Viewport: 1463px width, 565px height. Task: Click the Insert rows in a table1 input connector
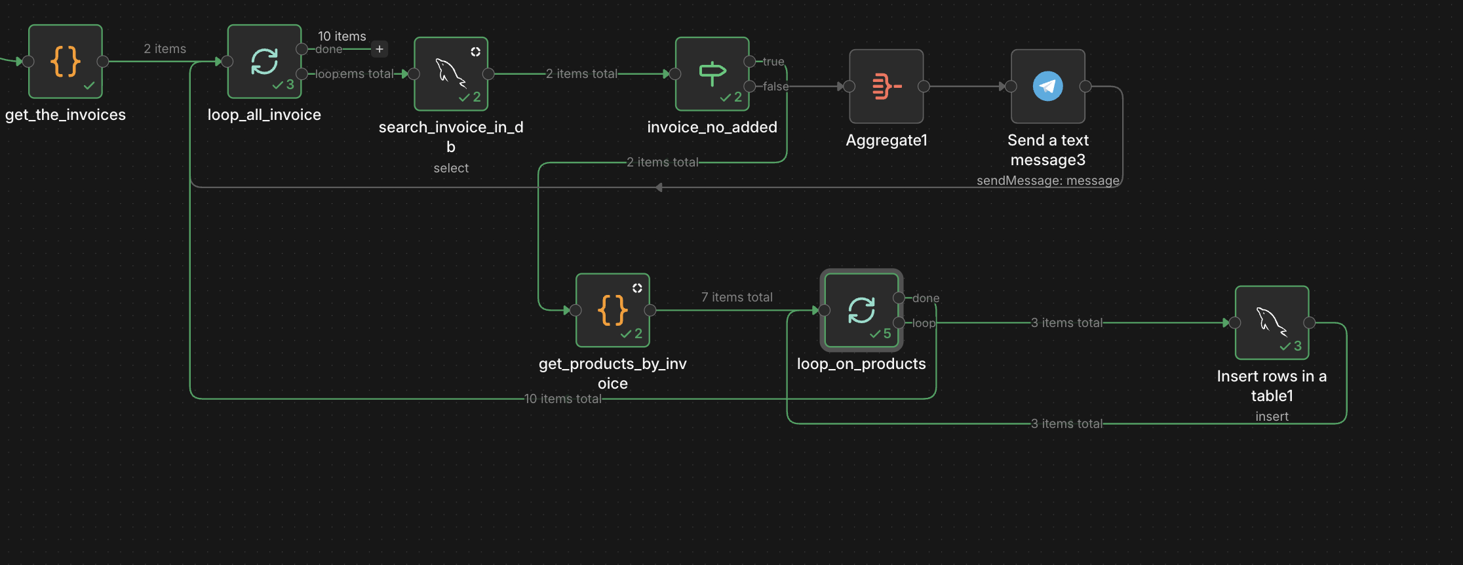tap(1235, 322)
